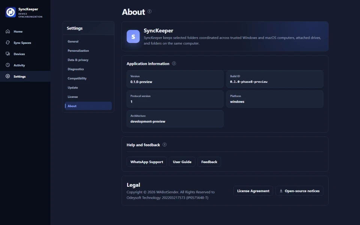Screen dimensions: 360x225
Task: Click the Activity clock icon
Action: (x=8, y=65)
